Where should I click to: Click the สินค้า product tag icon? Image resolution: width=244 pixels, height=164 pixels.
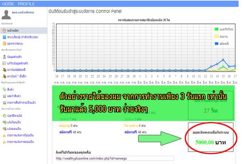tap(4, 90)
